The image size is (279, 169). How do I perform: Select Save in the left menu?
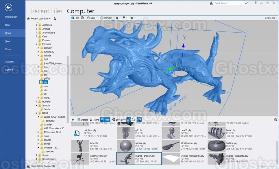8,41
